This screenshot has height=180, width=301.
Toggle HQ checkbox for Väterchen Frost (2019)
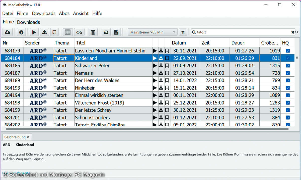[x=288, y=103]
